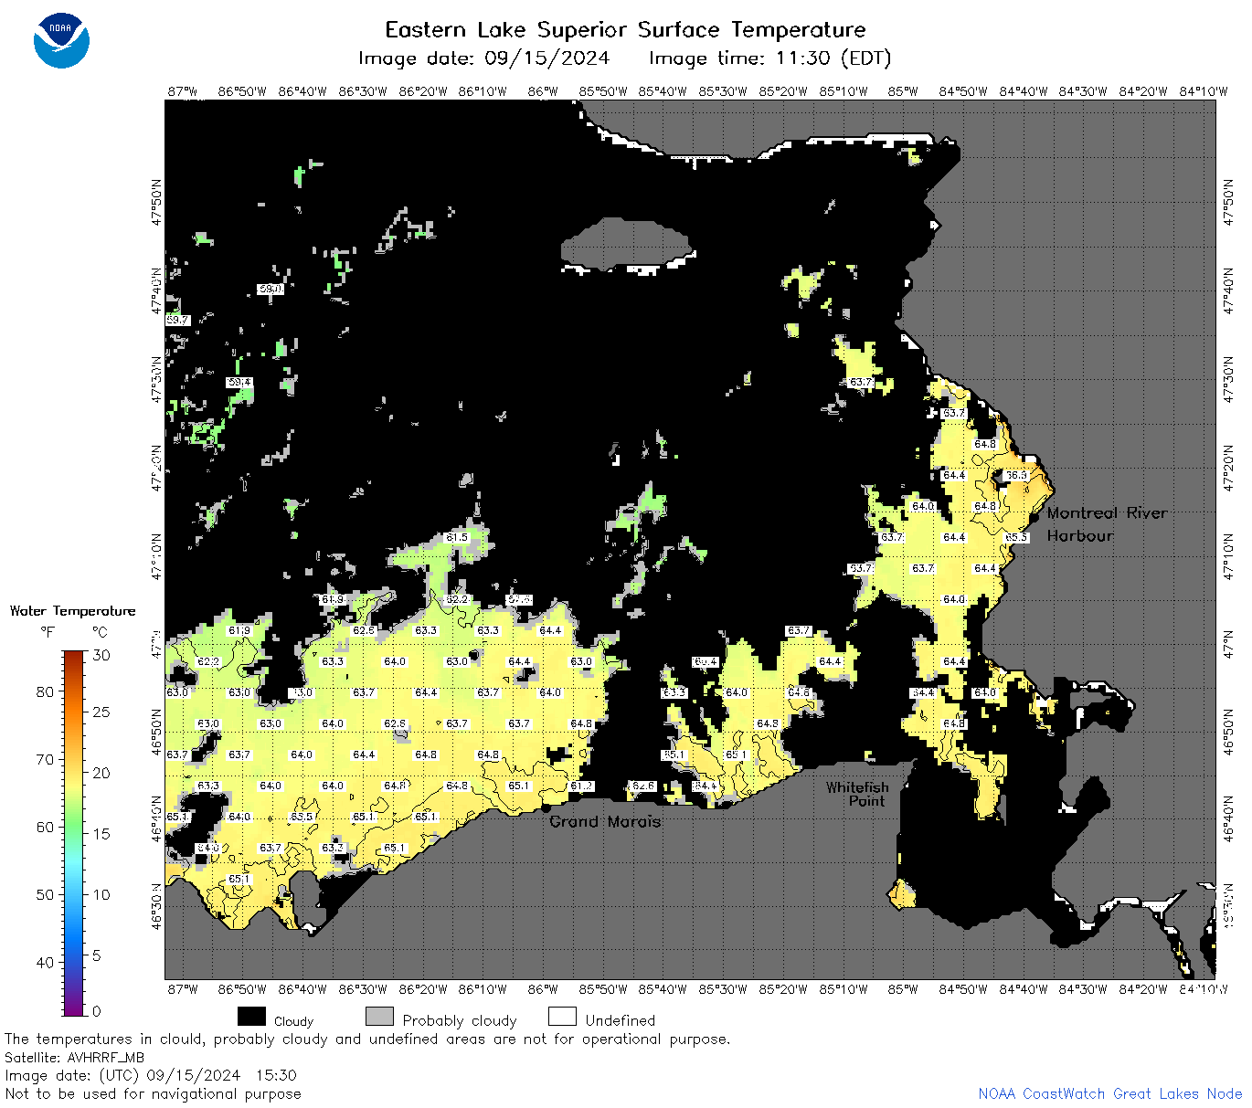This screenshot has height=1108, width=1252.
Task: Select the black Cloudy legend swatch
Action: (251, 1017)
